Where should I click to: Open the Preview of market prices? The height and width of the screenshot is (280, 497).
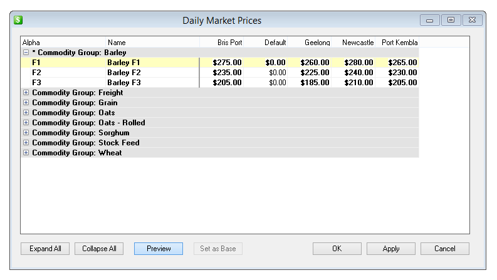tap(158, 249)
